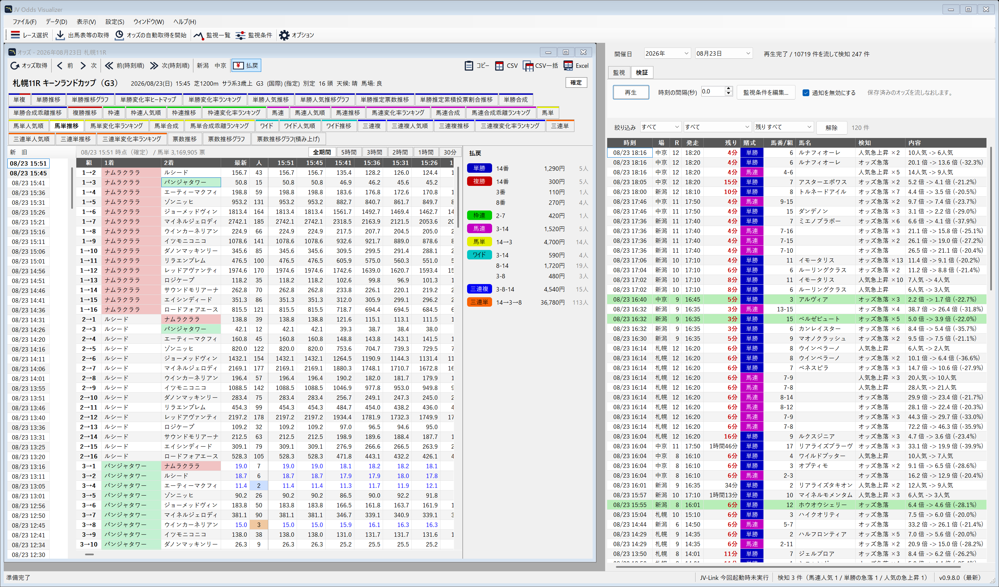
Task: Open the ウィンドウ(W) menu
Action: pyautogui.click(x=148, y=21)
